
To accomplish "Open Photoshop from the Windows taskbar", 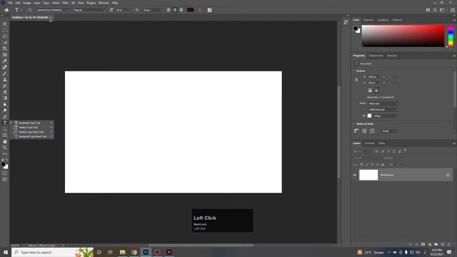I will [x=146, y=252].
